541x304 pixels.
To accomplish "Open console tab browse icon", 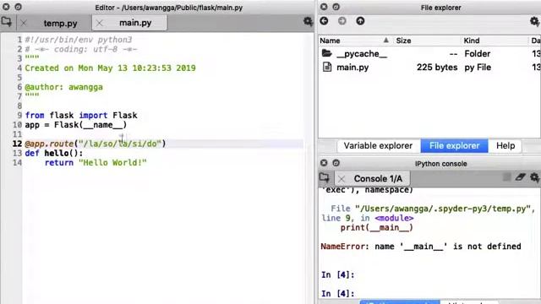I will tap(325, 178).
